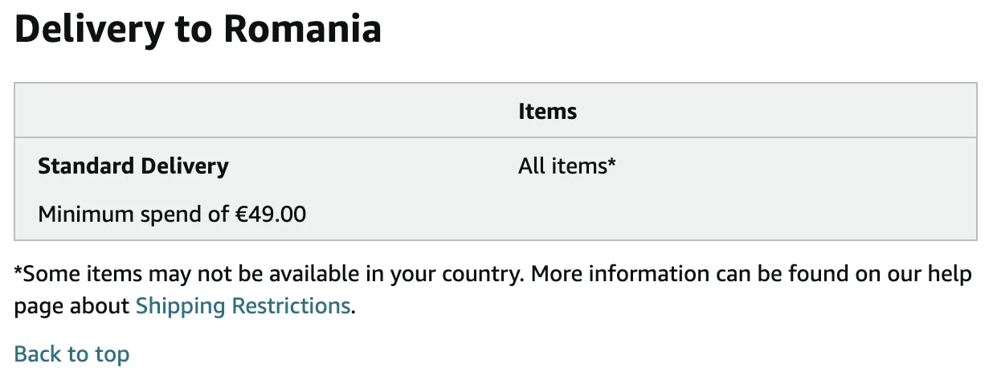Select the €49.00 amount
993x368 pixels.
[x=270, y=215]
